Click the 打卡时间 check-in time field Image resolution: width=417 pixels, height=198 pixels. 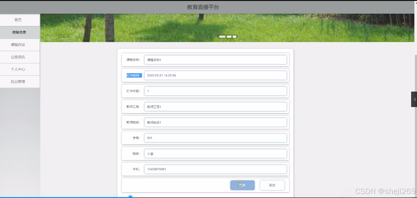coord(215,75)
